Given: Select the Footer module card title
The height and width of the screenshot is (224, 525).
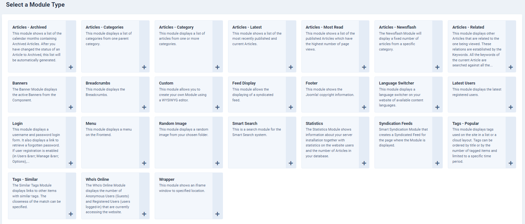Looking at the screenshot, I should click(x=312, y=83).
